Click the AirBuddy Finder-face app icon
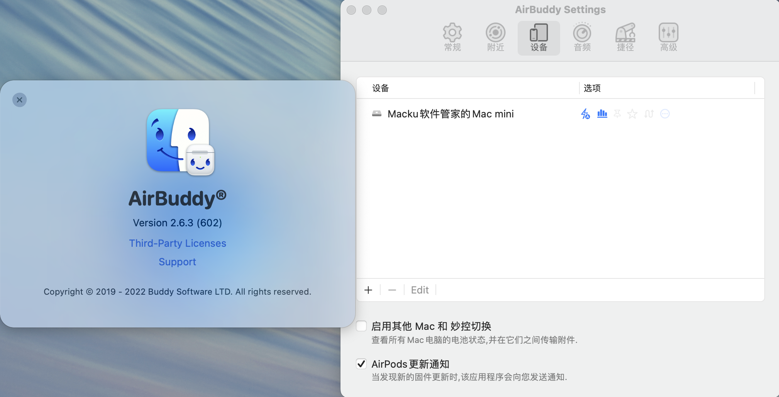The image size is (779, 397). (180, 142)
